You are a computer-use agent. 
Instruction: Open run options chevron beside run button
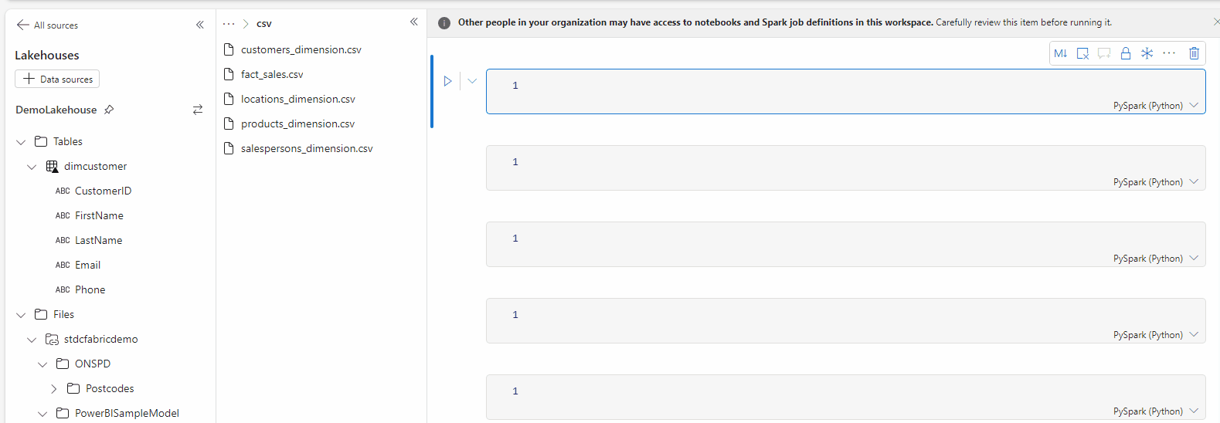coord(472,81)
